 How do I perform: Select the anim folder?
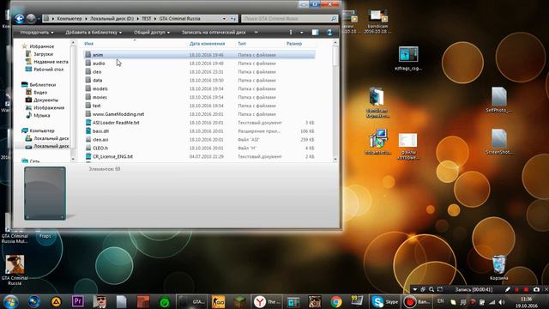[x=199, y=55]
